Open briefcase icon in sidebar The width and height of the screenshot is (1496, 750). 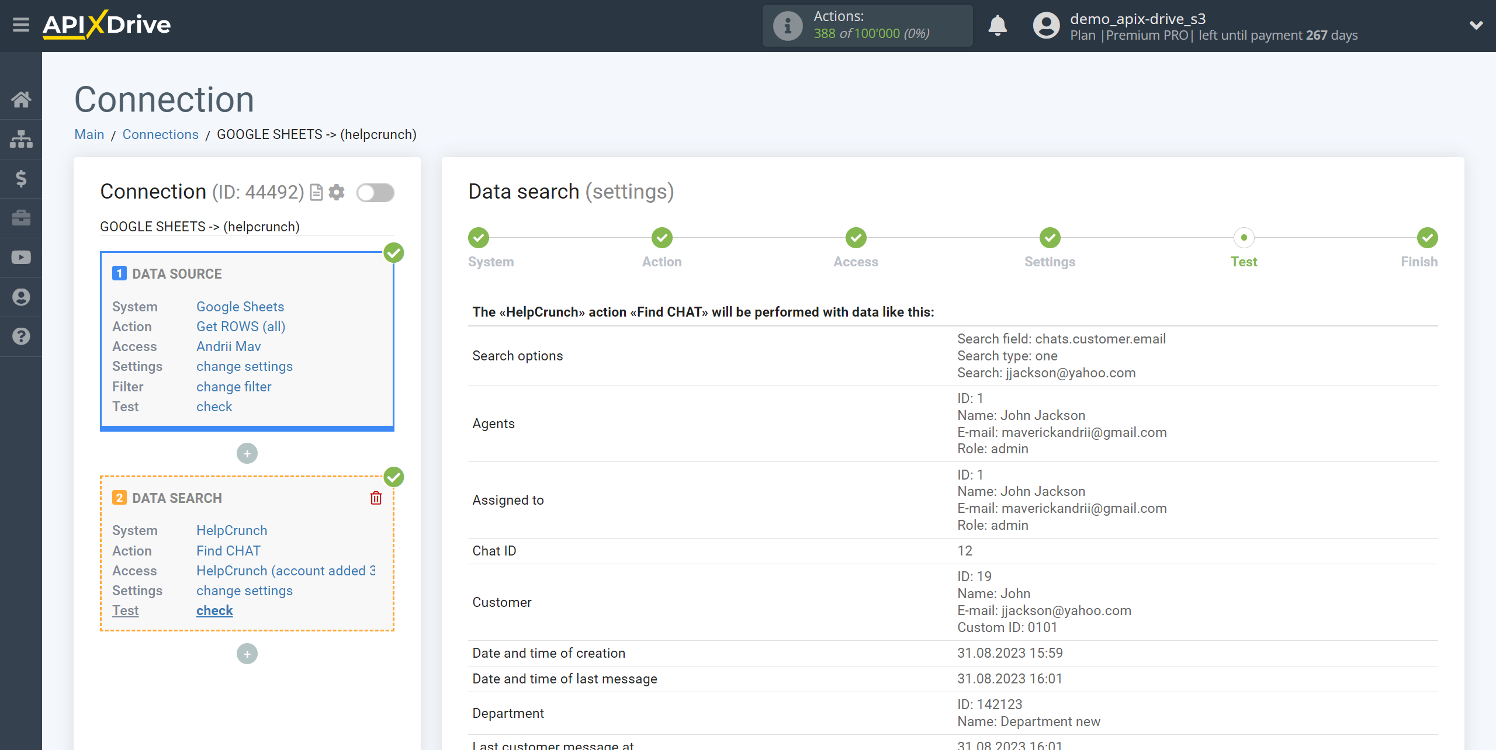pos(21,218)
